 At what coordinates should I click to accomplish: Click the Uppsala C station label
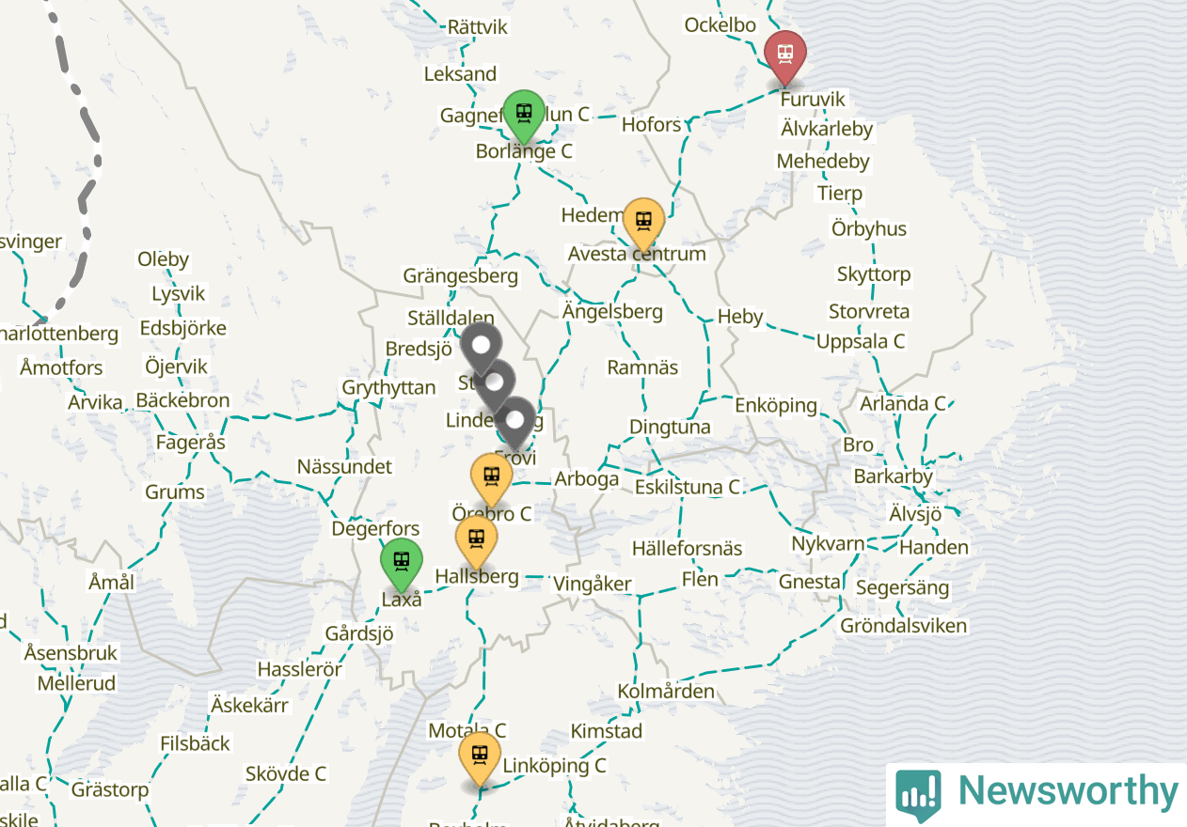(861, 341)
